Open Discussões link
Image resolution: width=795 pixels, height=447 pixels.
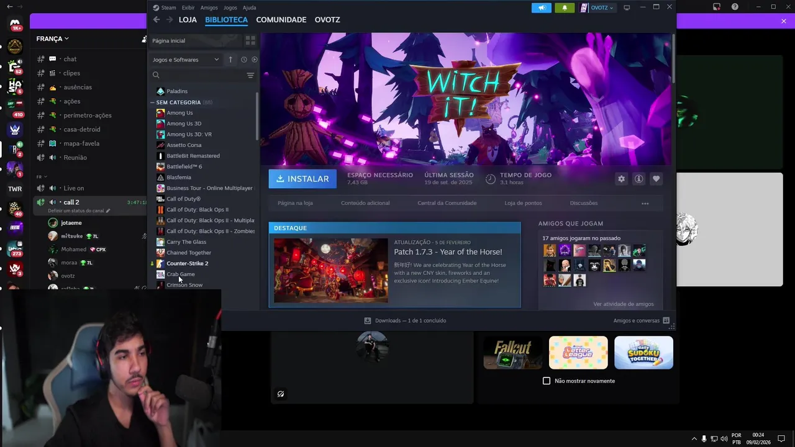(x=584, y=203)
